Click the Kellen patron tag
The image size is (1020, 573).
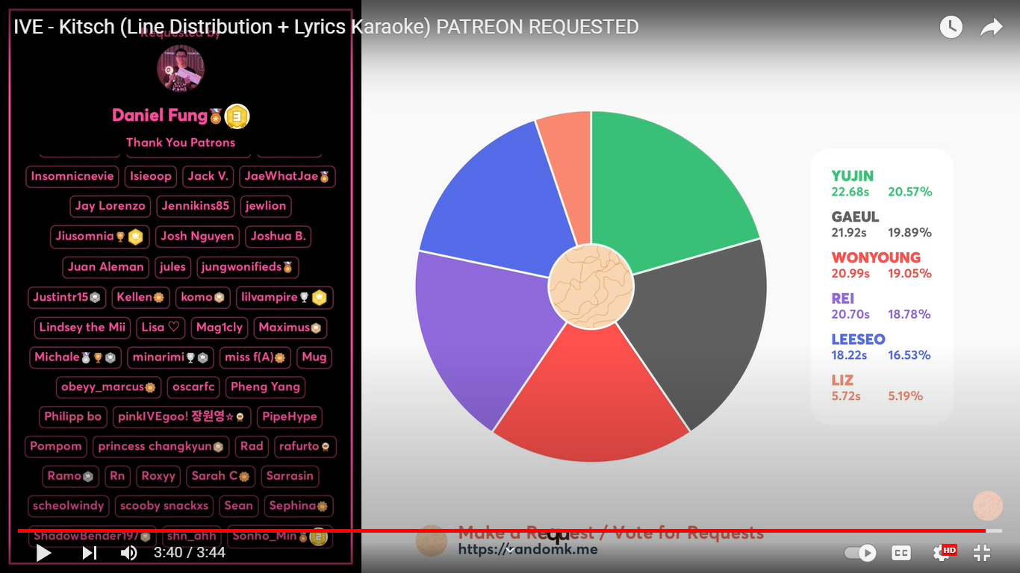(140, 297)
